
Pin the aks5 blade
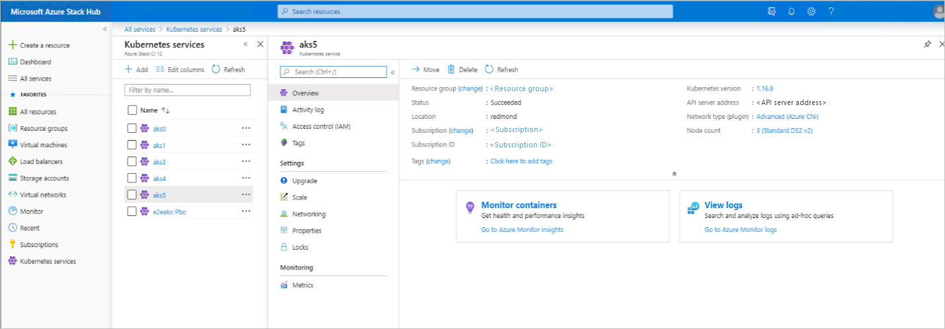[927, 44]
